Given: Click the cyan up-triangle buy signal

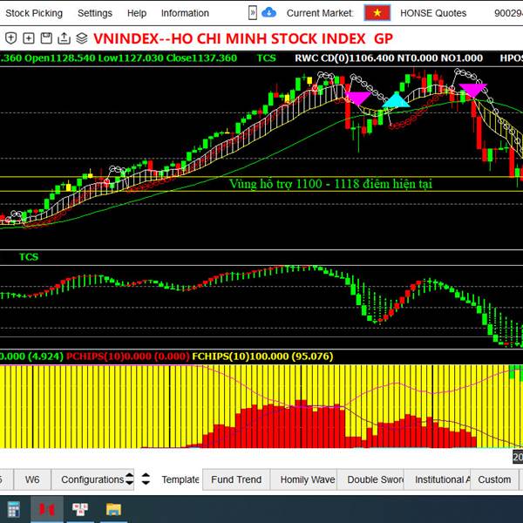Looking at the screenshot, I should 396,100.
